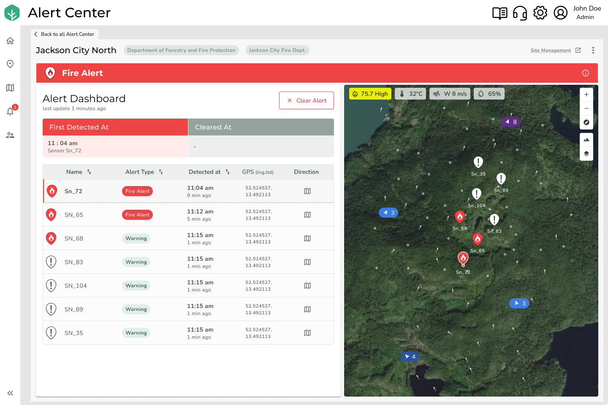The width and height of the screenshot is (608, 405).
Task: Toggle the map layers button
Action: [586, 154]
